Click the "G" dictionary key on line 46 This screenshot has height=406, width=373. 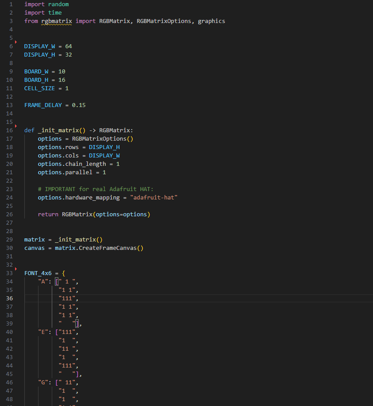click(43, 383)
